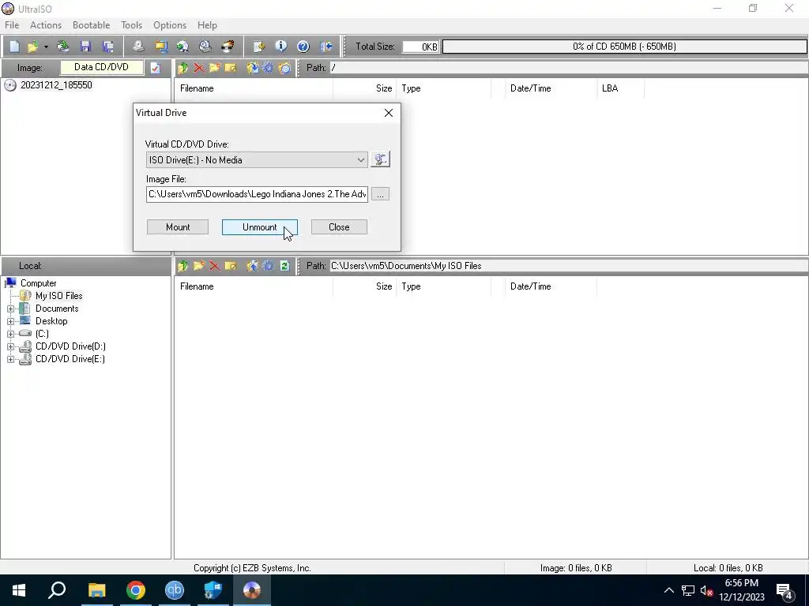
Task: Click the New image file icon
Action: click(14, 47)
